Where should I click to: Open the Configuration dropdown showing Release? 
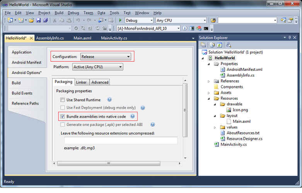[x=106, y=57]
